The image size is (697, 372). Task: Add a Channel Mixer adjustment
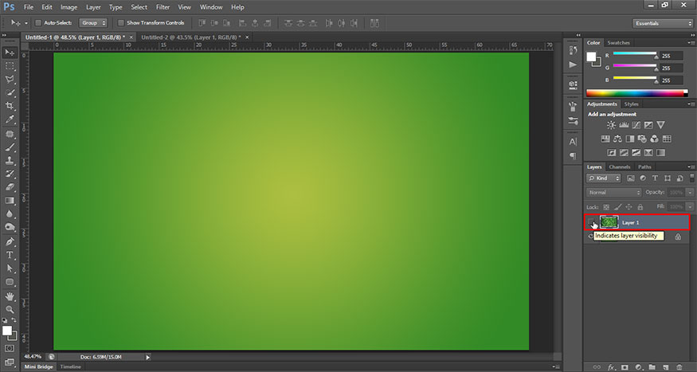[x=654, y=139]
